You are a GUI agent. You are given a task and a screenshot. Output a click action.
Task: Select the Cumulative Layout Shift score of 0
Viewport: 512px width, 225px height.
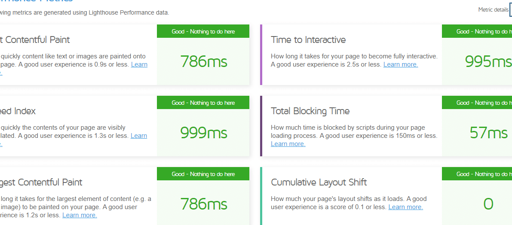[x=488, y=204]
